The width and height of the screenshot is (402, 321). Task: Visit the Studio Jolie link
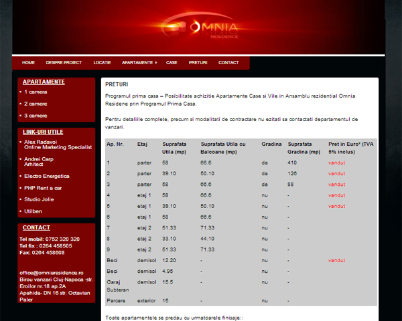point(39,199)
